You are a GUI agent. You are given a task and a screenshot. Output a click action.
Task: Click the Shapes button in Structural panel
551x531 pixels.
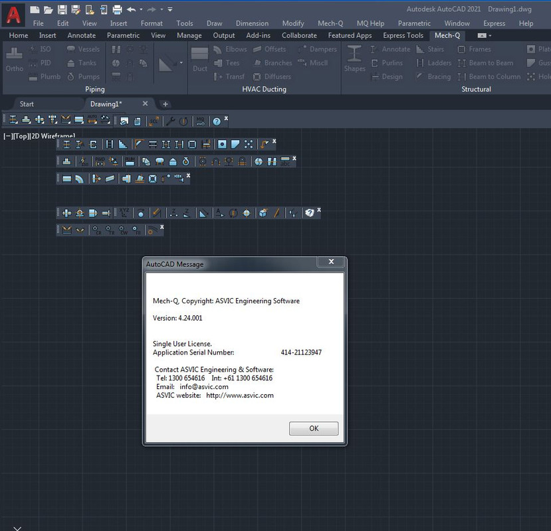(354, 58)
